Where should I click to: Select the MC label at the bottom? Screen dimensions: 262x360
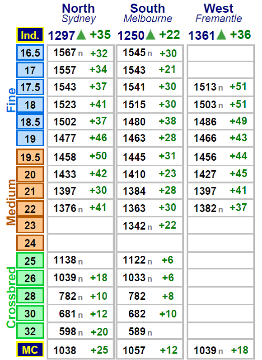coord(30,350)
